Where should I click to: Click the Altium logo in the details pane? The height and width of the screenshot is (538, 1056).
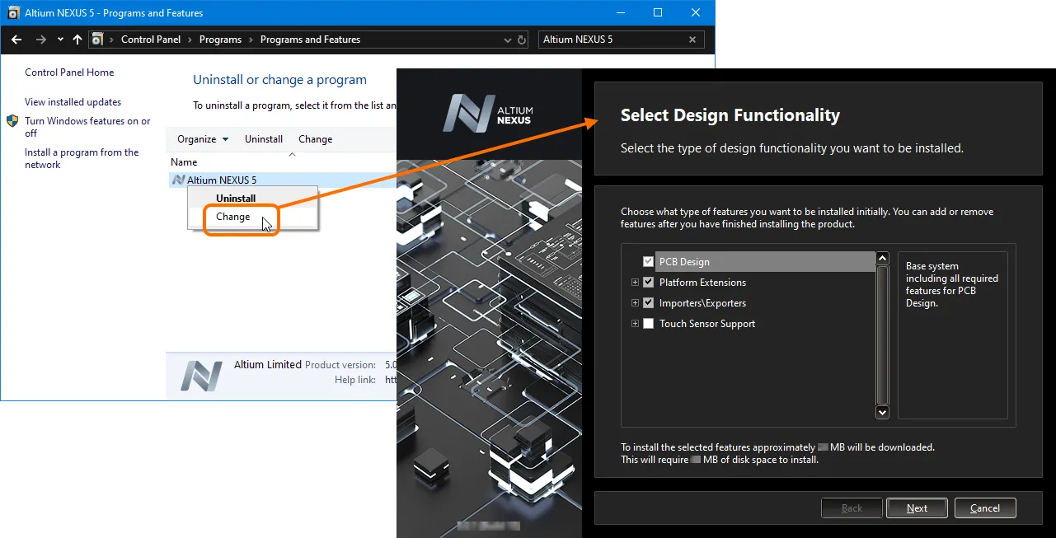[202, 375]
